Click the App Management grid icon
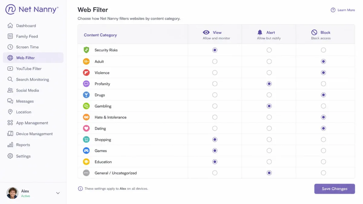The height and width of the screenshot is (204, 363). point(10,123)
